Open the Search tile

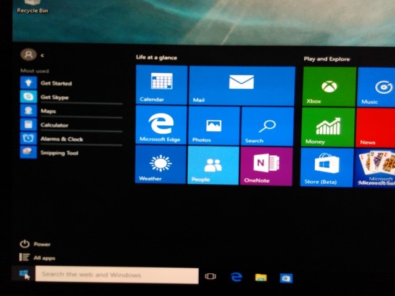(x=267, y=126)
